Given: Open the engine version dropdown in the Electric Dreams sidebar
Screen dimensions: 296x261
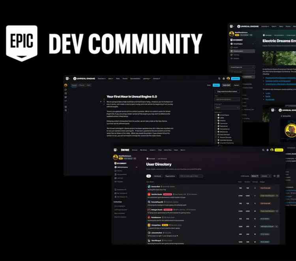Looking at the screenshot, I should (243, 67).
